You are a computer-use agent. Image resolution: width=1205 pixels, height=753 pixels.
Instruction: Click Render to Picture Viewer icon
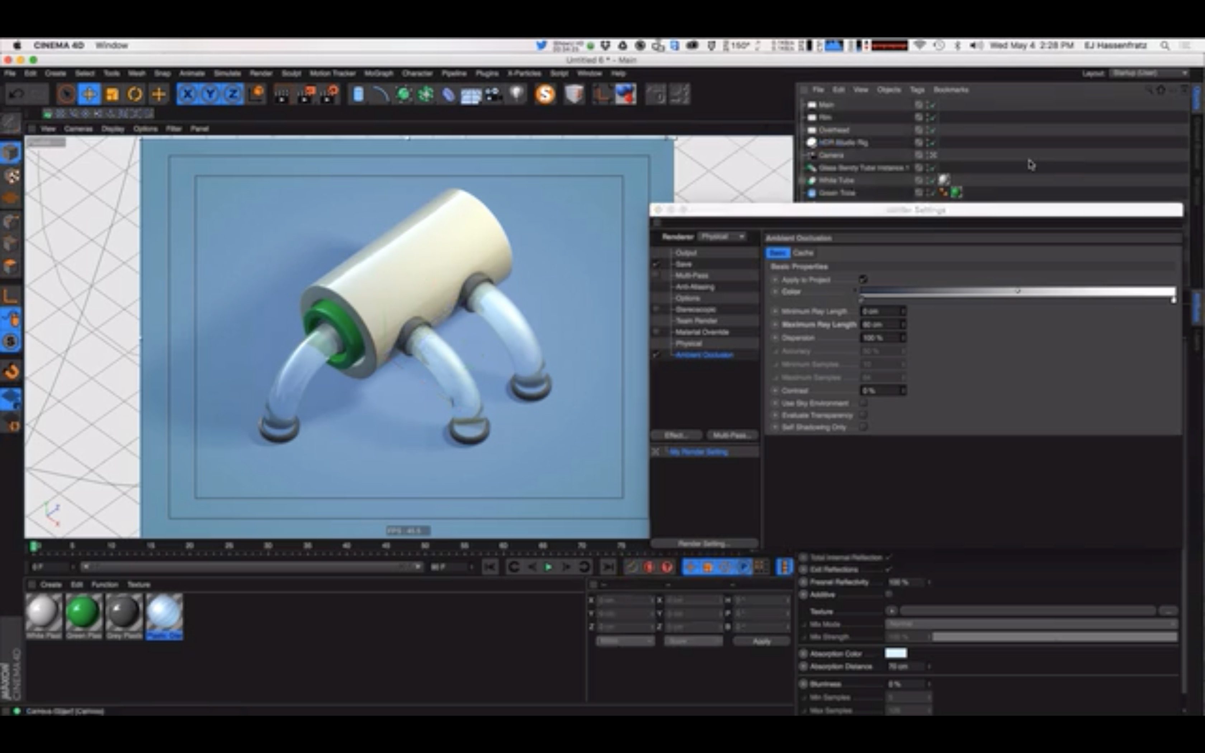(x=305, y=94)
